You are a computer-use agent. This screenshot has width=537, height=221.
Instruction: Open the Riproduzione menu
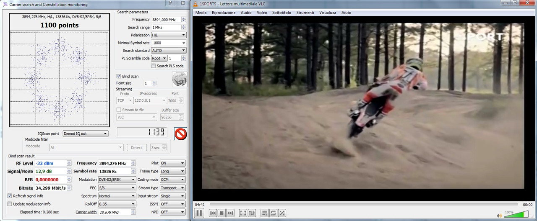point(224,13)
